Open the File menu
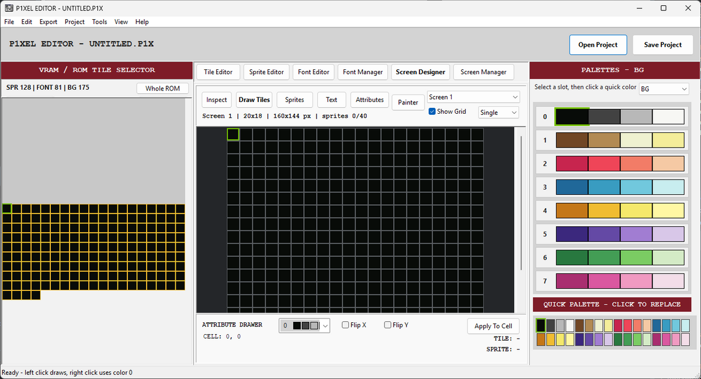 pos(9,22)
